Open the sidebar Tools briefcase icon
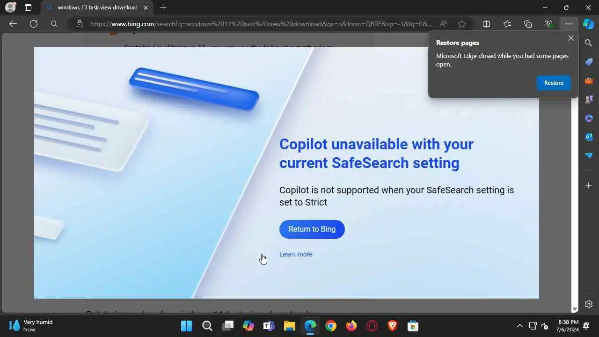This screenshot has width=599, height=337. coord(589,81)
